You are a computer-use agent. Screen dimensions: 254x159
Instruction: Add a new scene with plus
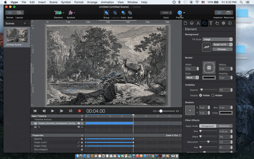(x=25, y=23)
